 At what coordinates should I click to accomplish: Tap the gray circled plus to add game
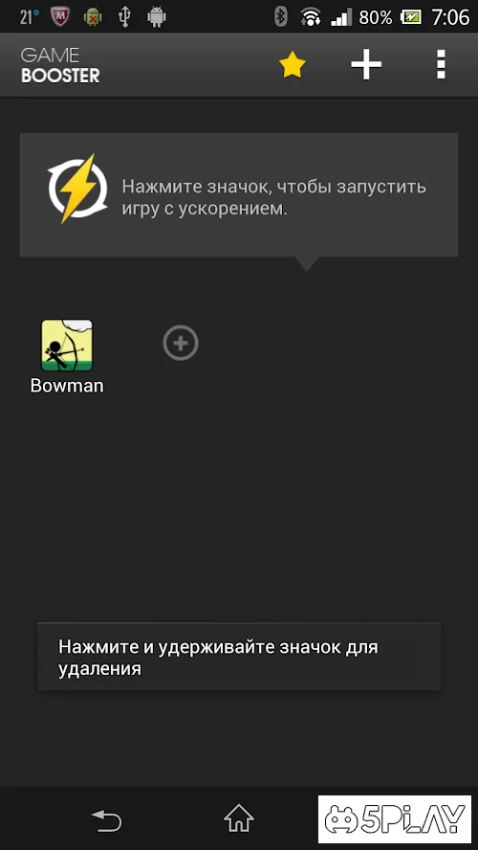tap(181, 343)
